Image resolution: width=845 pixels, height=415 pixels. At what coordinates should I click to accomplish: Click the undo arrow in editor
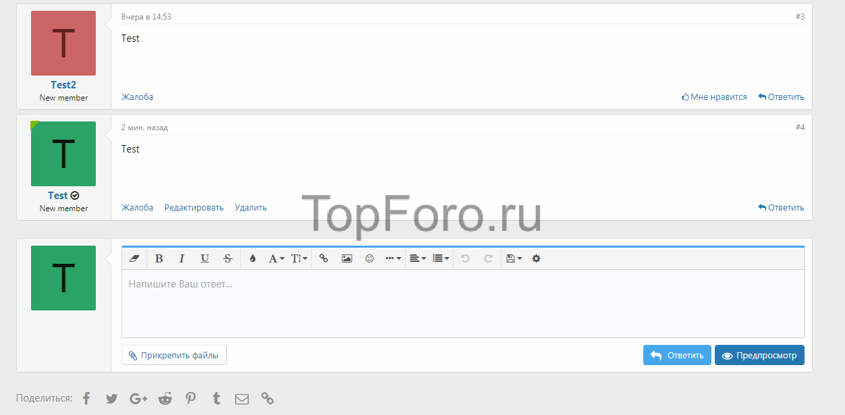464,258
